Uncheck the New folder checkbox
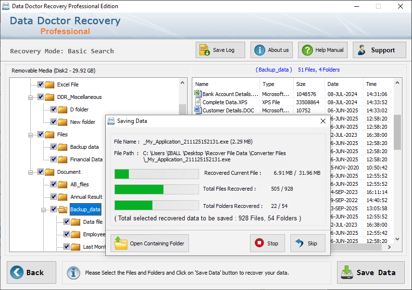Screen dimensions: 412x290 point(53,122)
